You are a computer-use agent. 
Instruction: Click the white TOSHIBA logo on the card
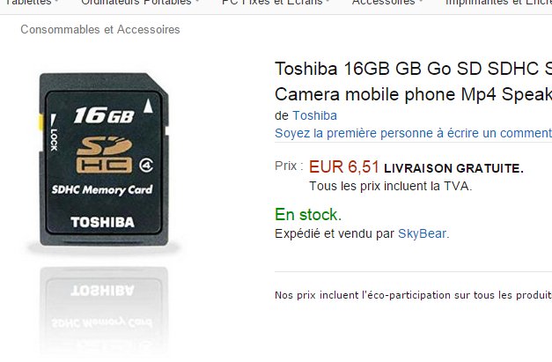coord(102,222)
